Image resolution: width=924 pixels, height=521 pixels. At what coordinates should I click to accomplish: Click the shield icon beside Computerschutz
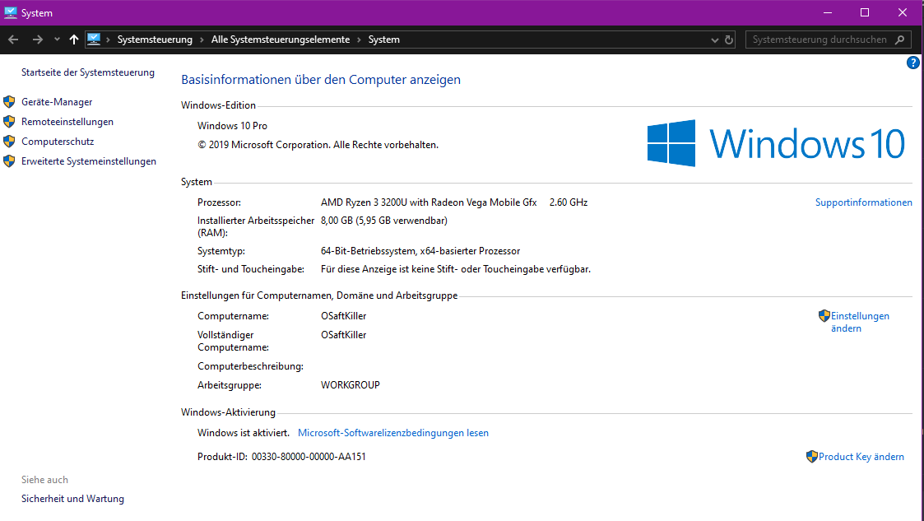pyautogui.click(x=9, y=142)
